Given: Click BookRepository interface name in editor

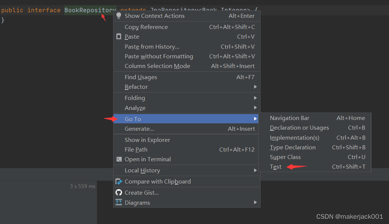Looking at the screenshot, I should (x=90, y=10).
